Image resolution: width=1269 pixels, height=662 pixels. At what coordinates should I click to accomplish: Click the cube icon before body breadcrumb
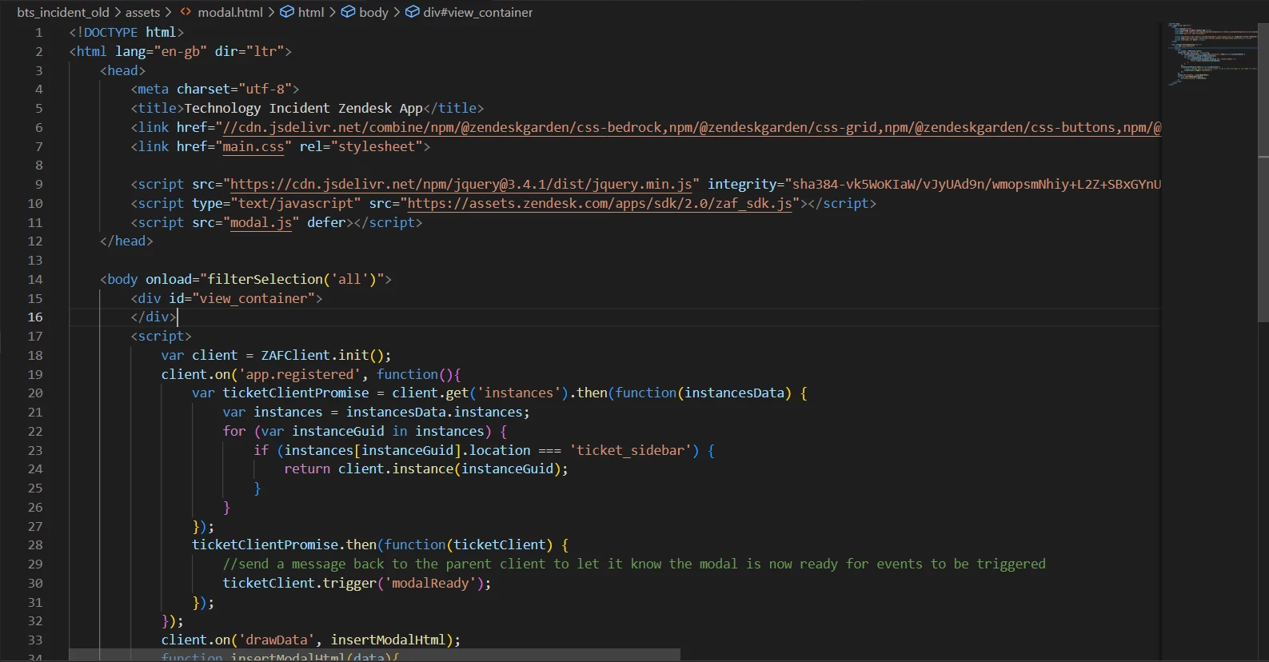(x=349, y=12)
